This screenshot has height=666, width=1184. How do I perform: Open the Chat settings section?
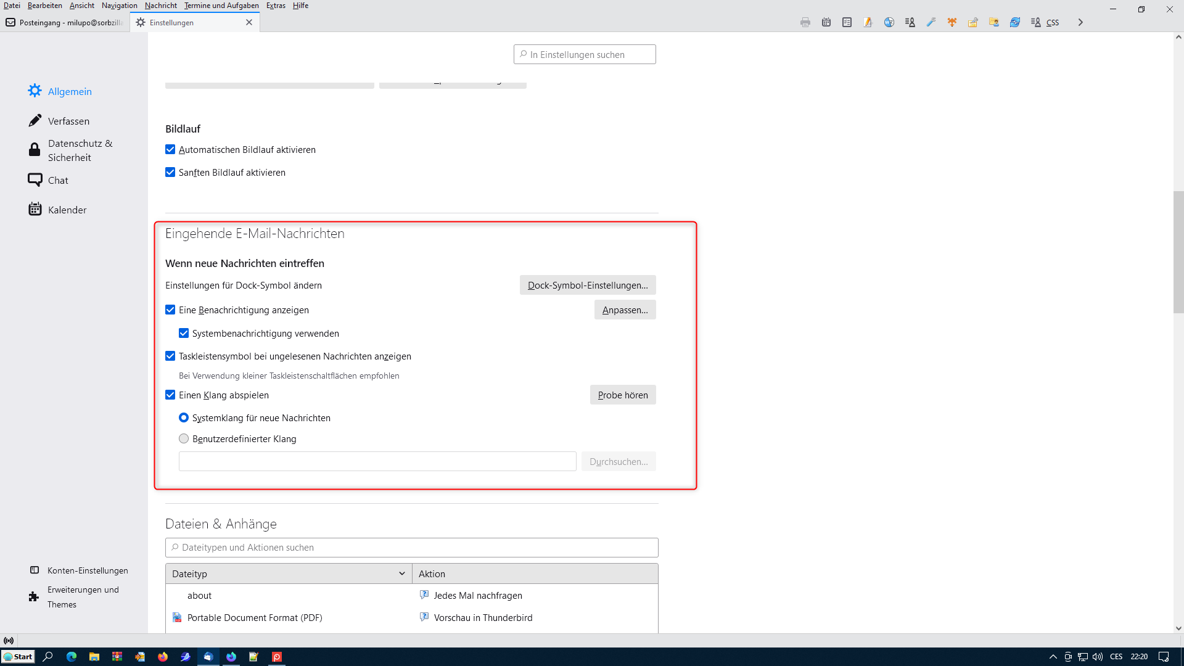click(x=58, y=180)
